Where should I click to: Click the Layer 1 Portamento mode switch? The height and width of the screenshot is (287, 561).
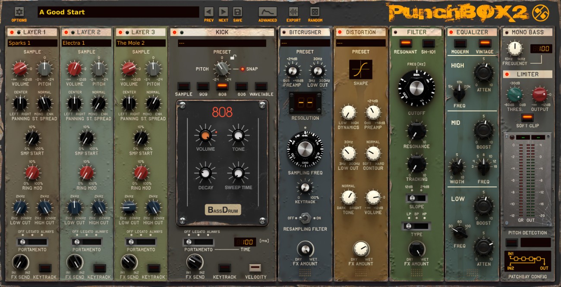tap(32, 242)
